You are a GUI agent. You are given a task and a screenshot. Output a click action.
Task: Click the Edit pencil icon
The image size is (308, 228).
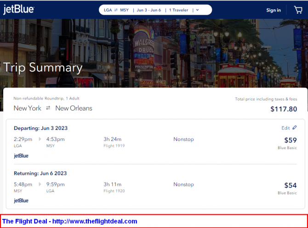(x=294, y=128)
